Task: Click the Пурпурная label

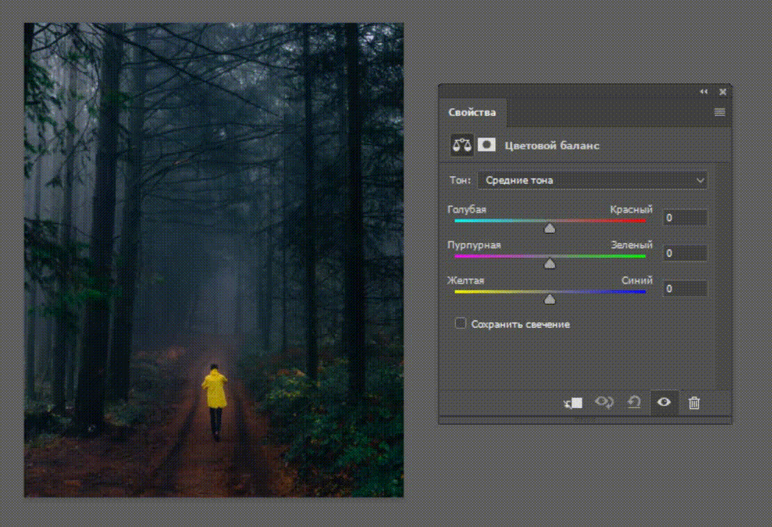Action: [x=474, y=245]
